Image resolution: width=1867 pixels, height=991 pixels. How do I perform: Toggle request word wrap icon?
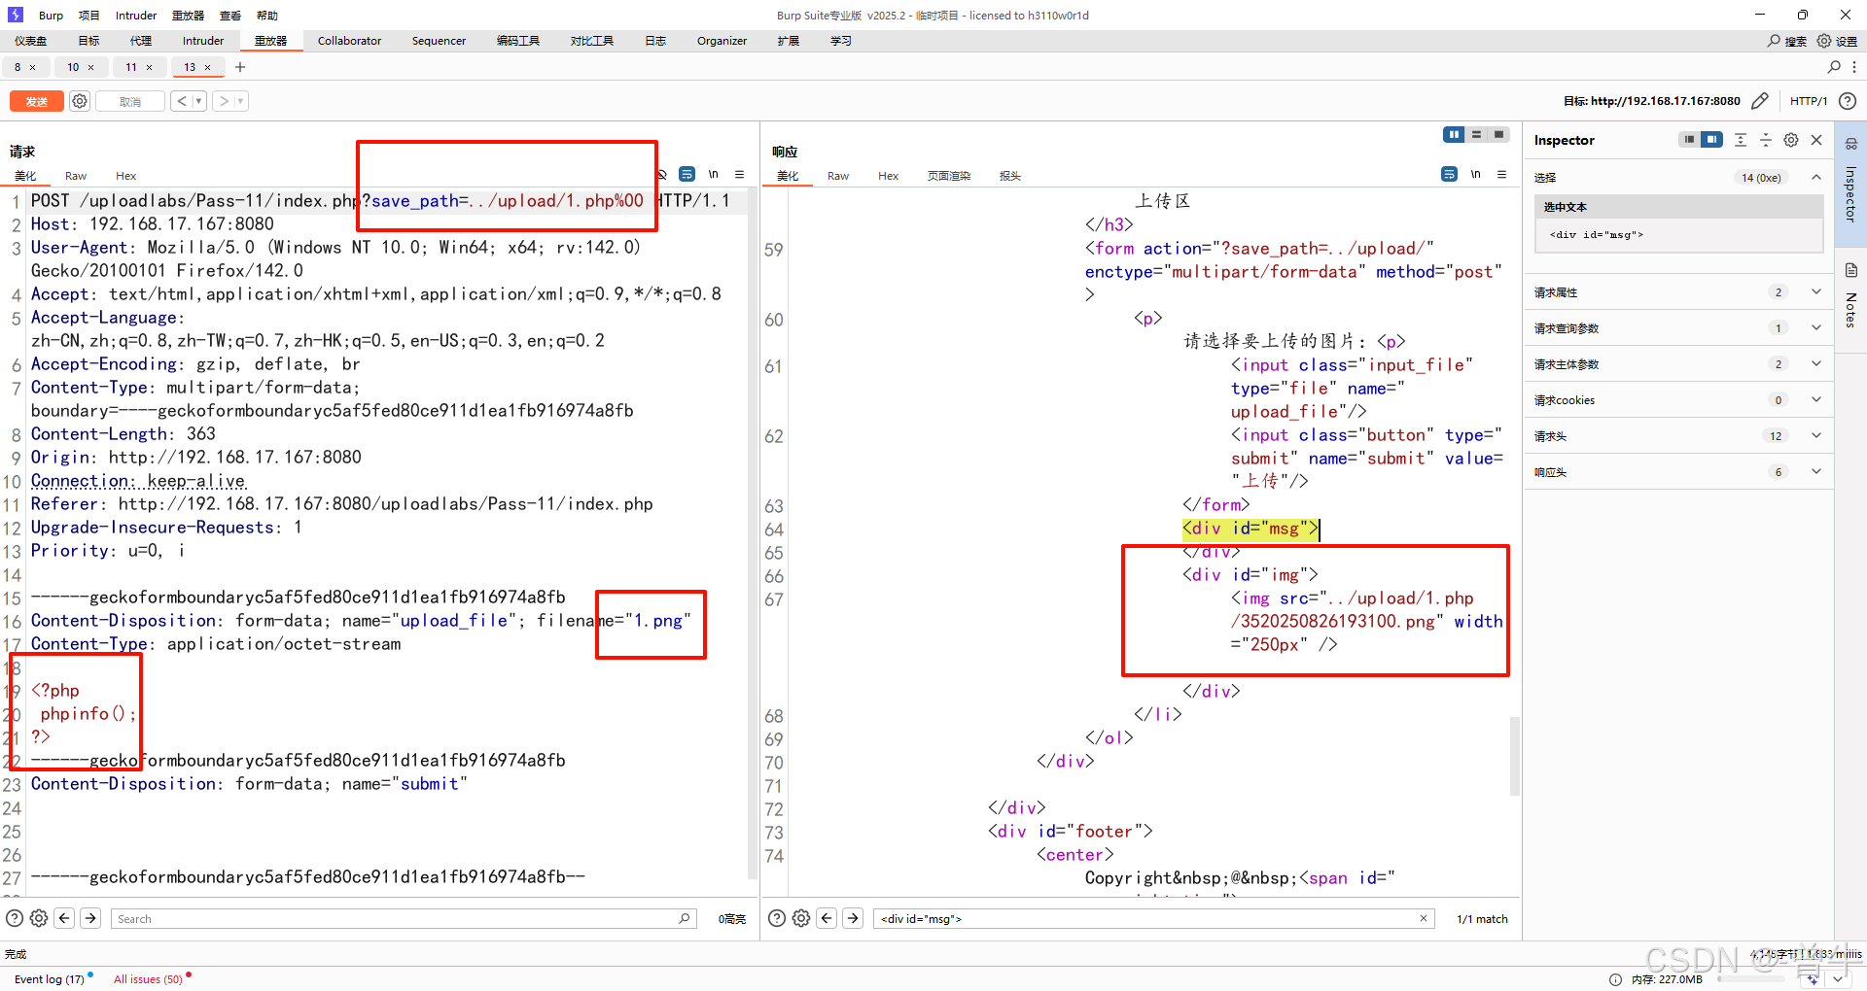click(687, 174)
